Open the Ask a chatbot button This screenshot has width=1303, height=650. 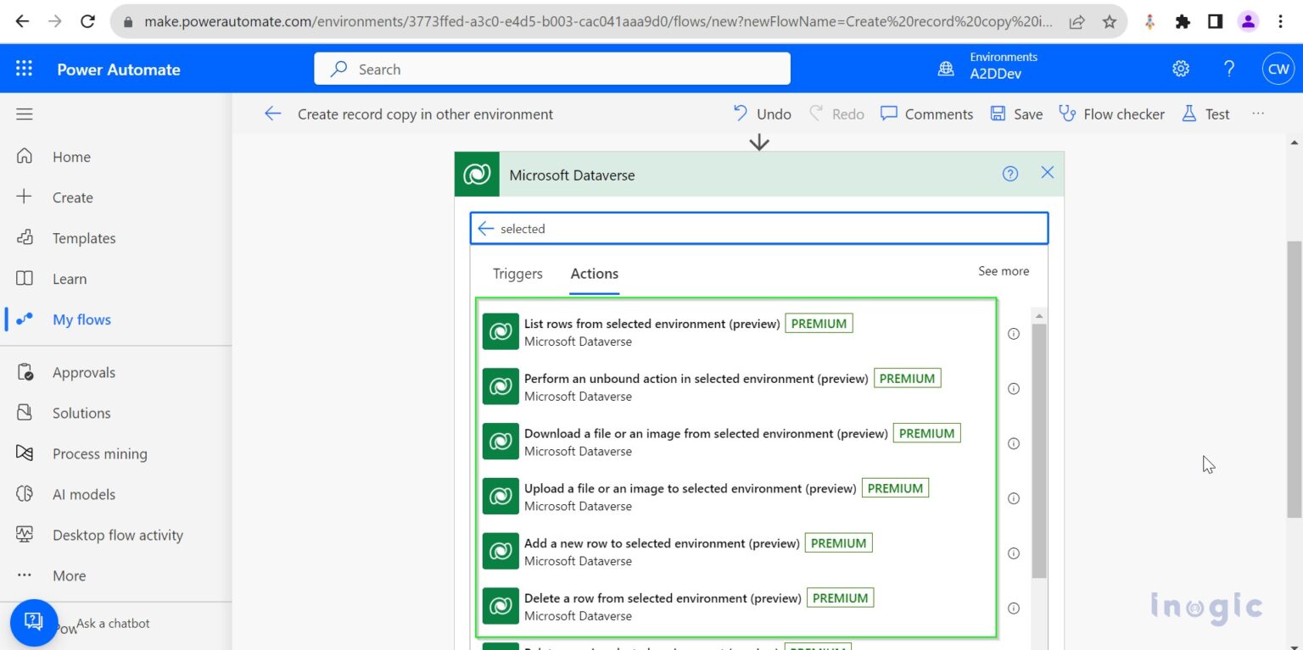click(x=34, y=623)
